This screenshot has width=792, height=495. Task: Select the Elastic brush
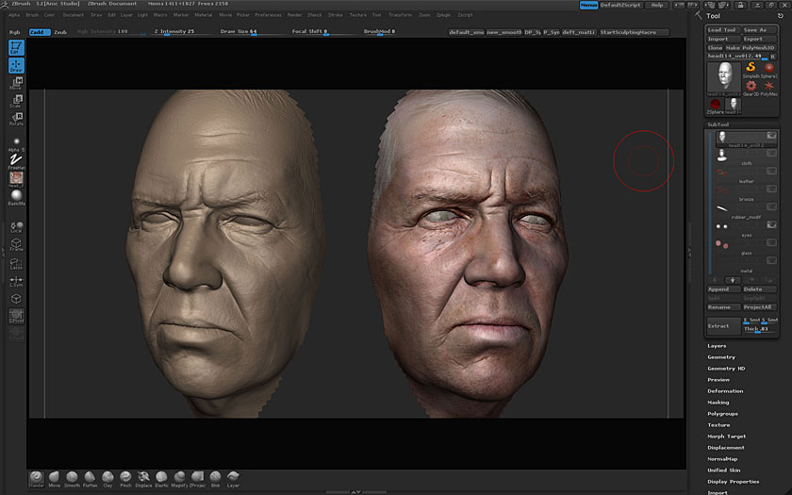[x=161, y=479]
